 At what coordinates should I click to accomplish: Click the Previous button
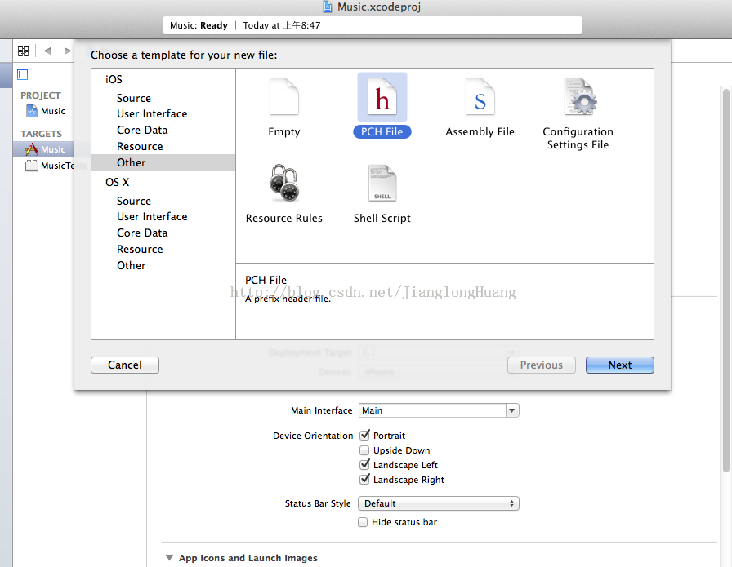pyautogui.click(x=542, y=365)
